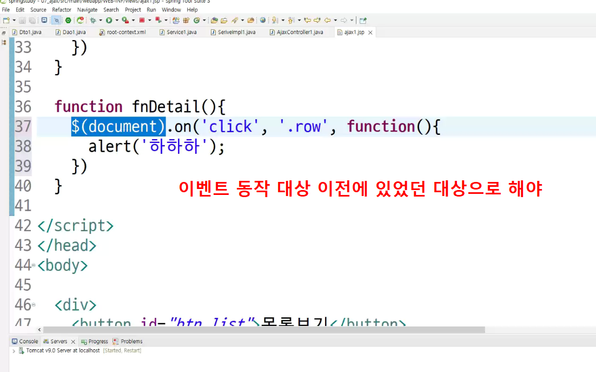Open the Progress view tab
The height and width of the screenshot is (372, 596).
(x=95, y=341)
